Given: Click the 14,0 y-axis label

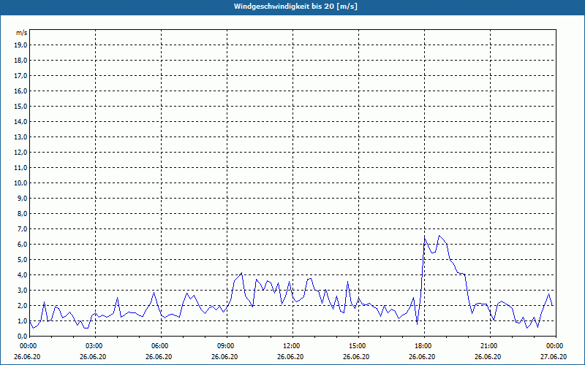Looking at the screenshot, I should (20, 121).
